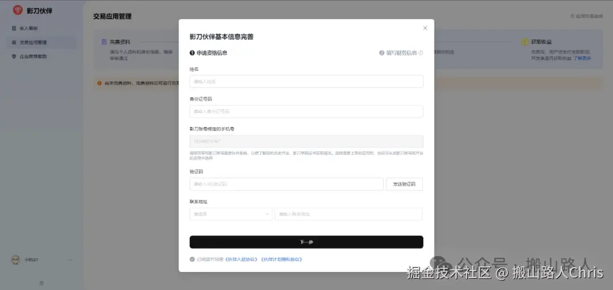Viewport: 613px width, 290px height.
Task: Click the username text beside the avatar
Action: point(31,259)
